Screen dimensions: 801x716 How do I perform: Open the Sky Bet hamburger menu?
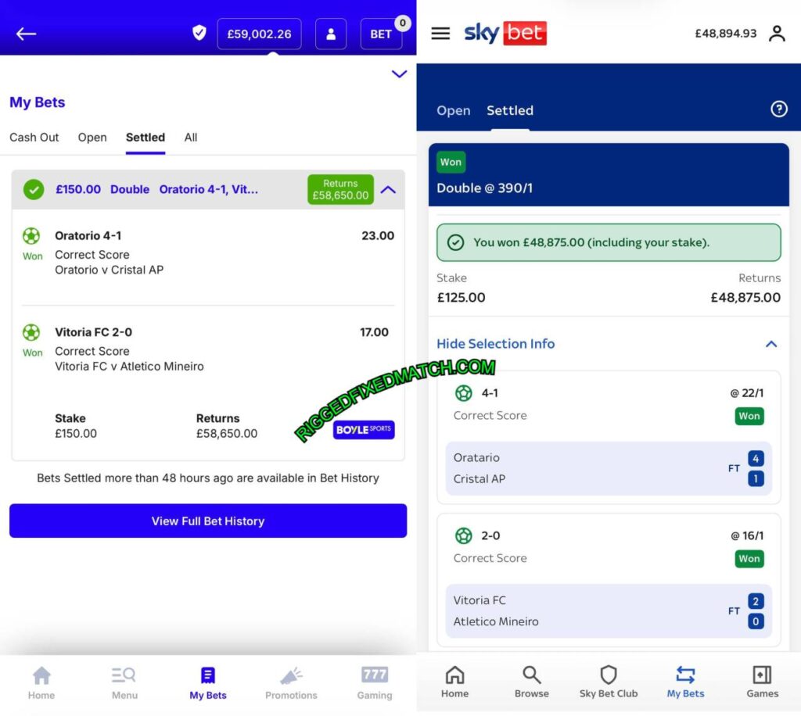click(440, 34)
